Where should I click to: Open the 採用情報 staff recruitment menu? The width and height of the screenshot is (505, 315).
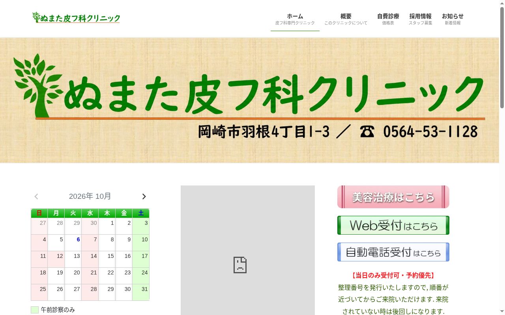point(421,19)
